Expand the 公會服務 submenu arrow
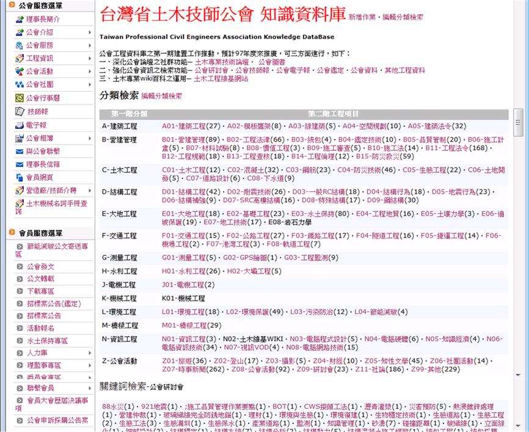Viewport: 529px width, 432px height. pos(90,45)
